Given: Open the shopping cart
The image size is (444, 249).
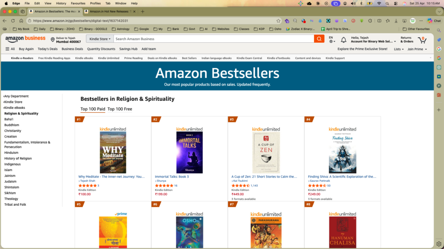Looking at the screenshot, I should 422,40.
